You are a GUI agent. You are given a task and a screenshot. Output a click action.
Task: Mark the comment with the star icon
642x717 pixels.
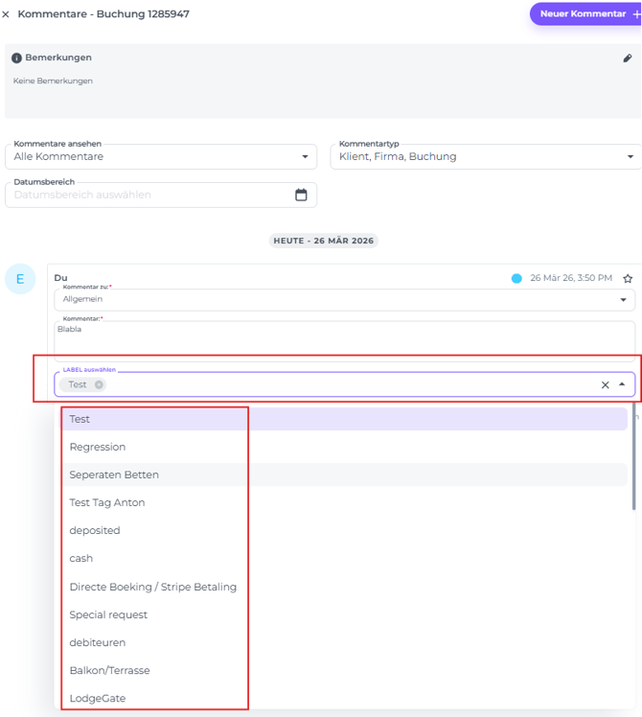[628, 279]
